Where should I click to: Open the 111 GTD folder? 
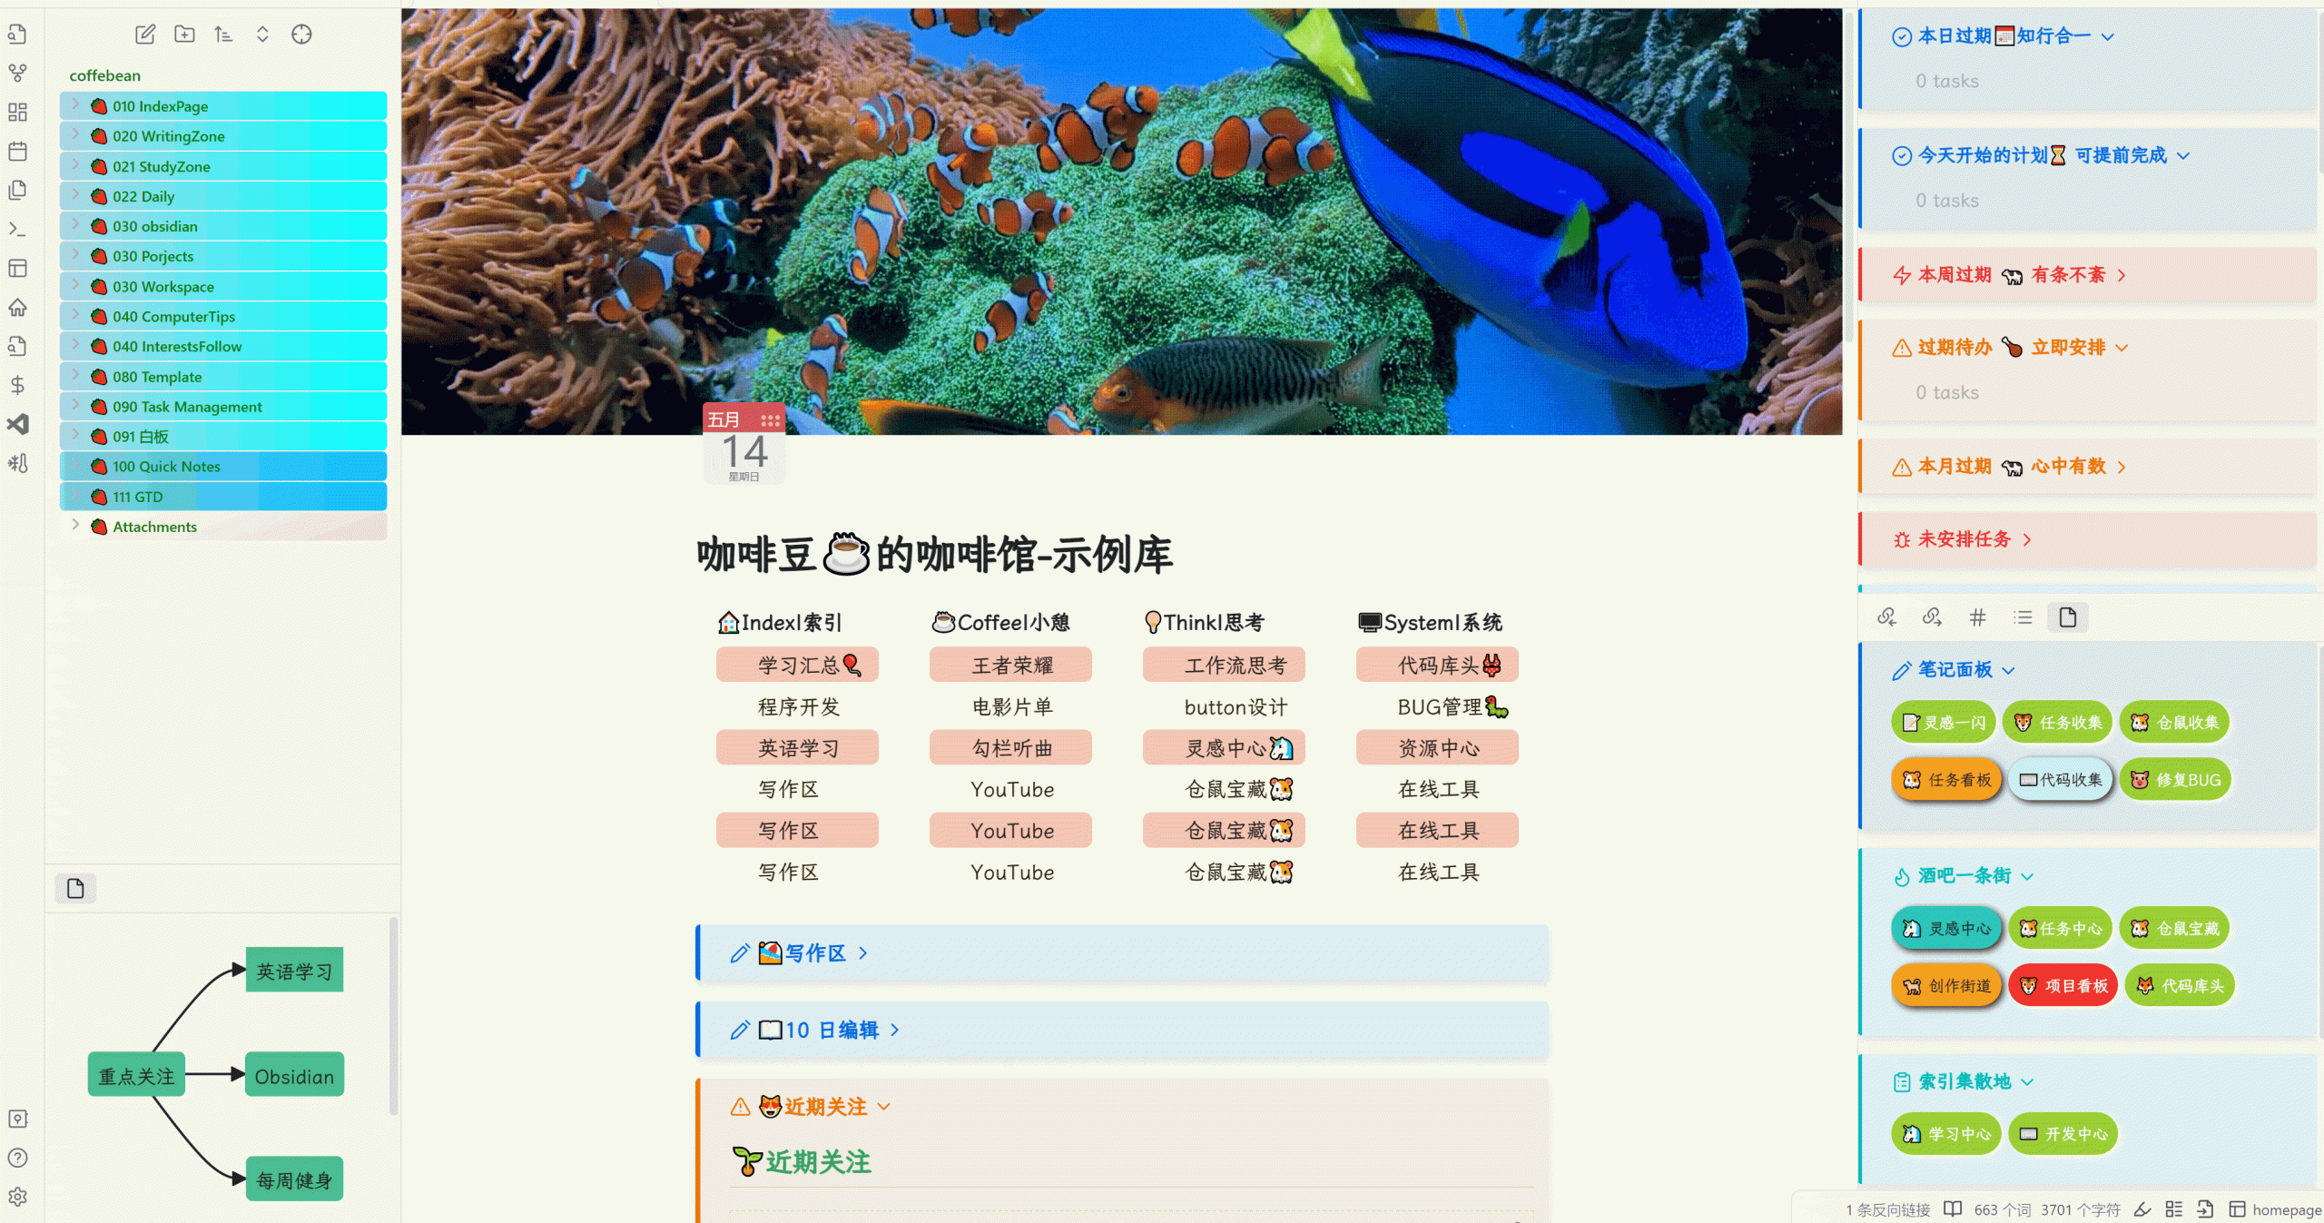(x=223, y=497)
